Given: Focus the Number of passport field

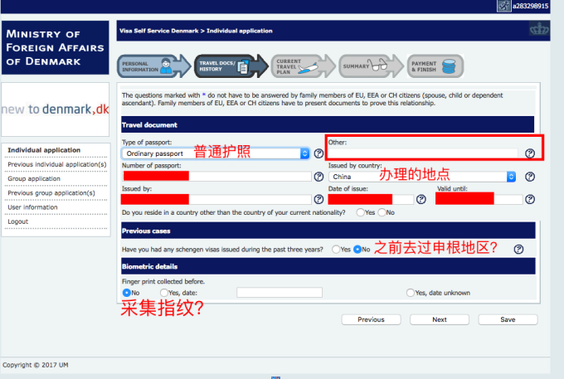Looking at the screenshot, I should coord(216,177).
